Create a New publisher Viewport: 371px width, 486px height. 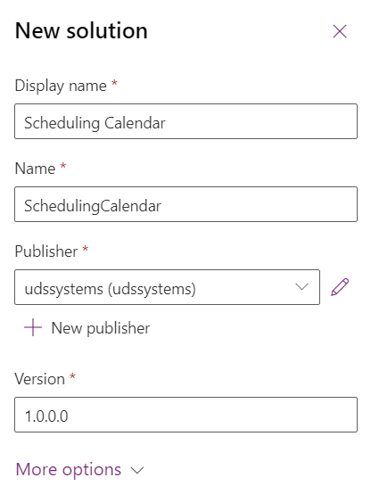[101, 328]
